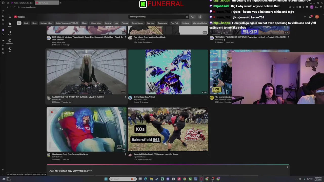Click the YouTube logo

coord(19,17)
